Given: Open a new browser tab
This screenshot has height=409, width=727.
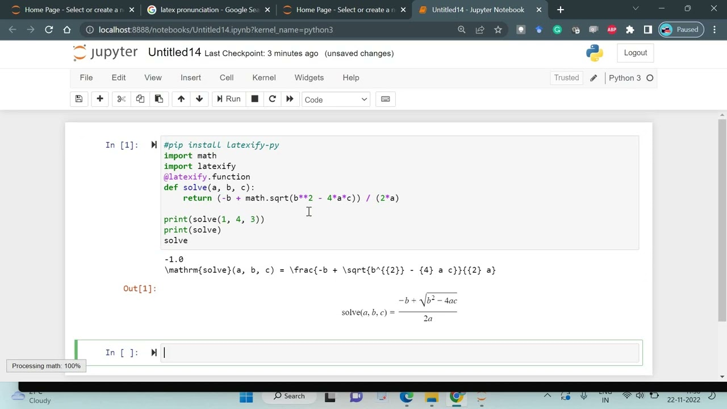Looking at the screenshot, I should (x=561, y=10).
